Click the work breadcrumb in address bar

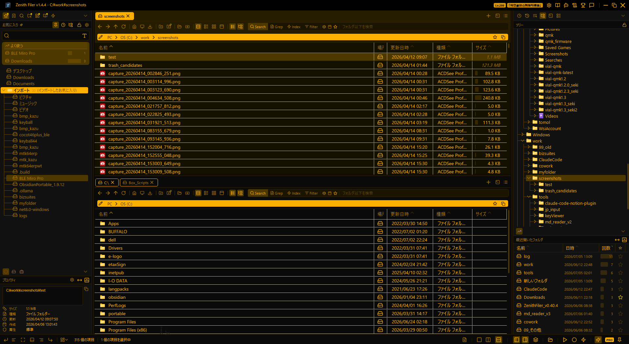[145, 38]
